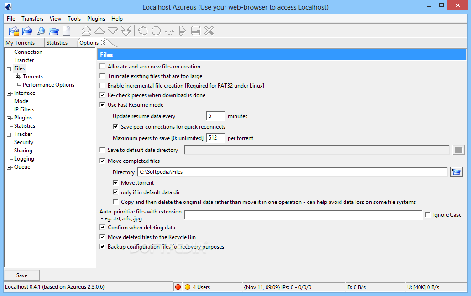The height and width of the screenshot is (296, 471).
Task: Open the File menu
Action: click(11, 19)
